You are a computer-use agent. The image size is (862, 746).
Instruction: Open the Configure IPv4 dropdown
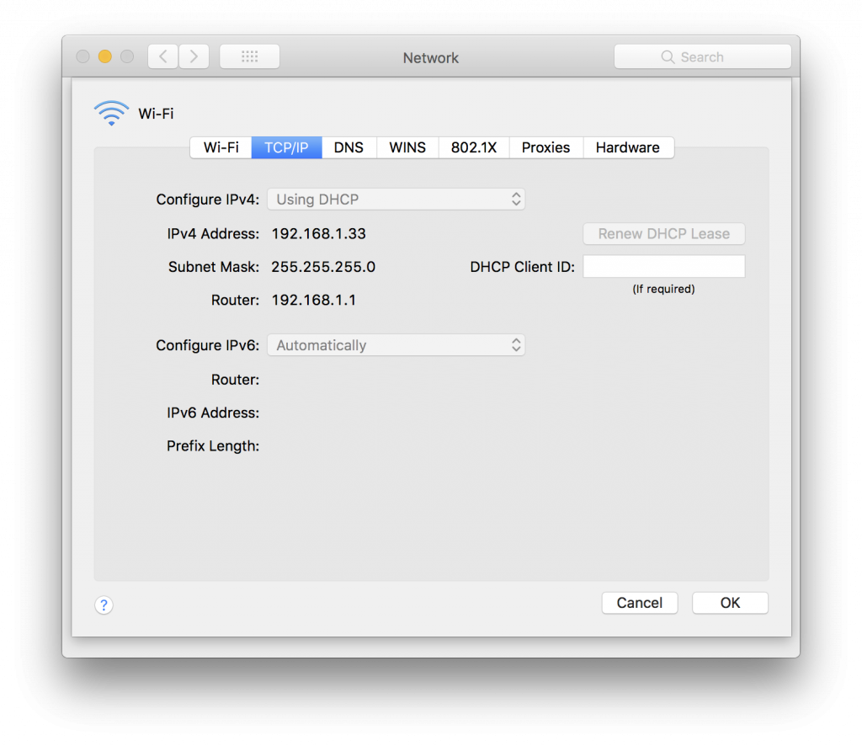click(396, 199)
